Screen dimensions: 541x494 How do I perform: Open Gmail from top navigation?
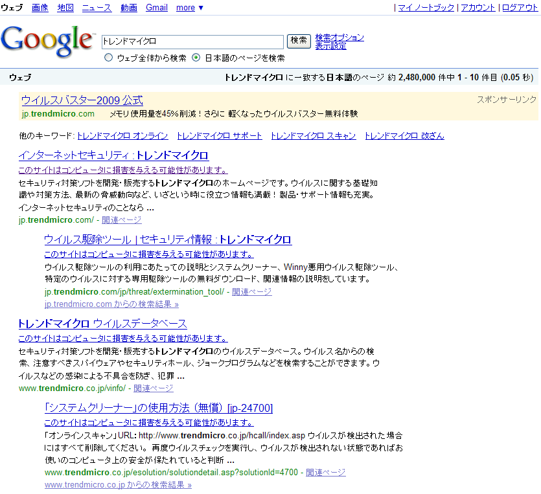point(157,8)
